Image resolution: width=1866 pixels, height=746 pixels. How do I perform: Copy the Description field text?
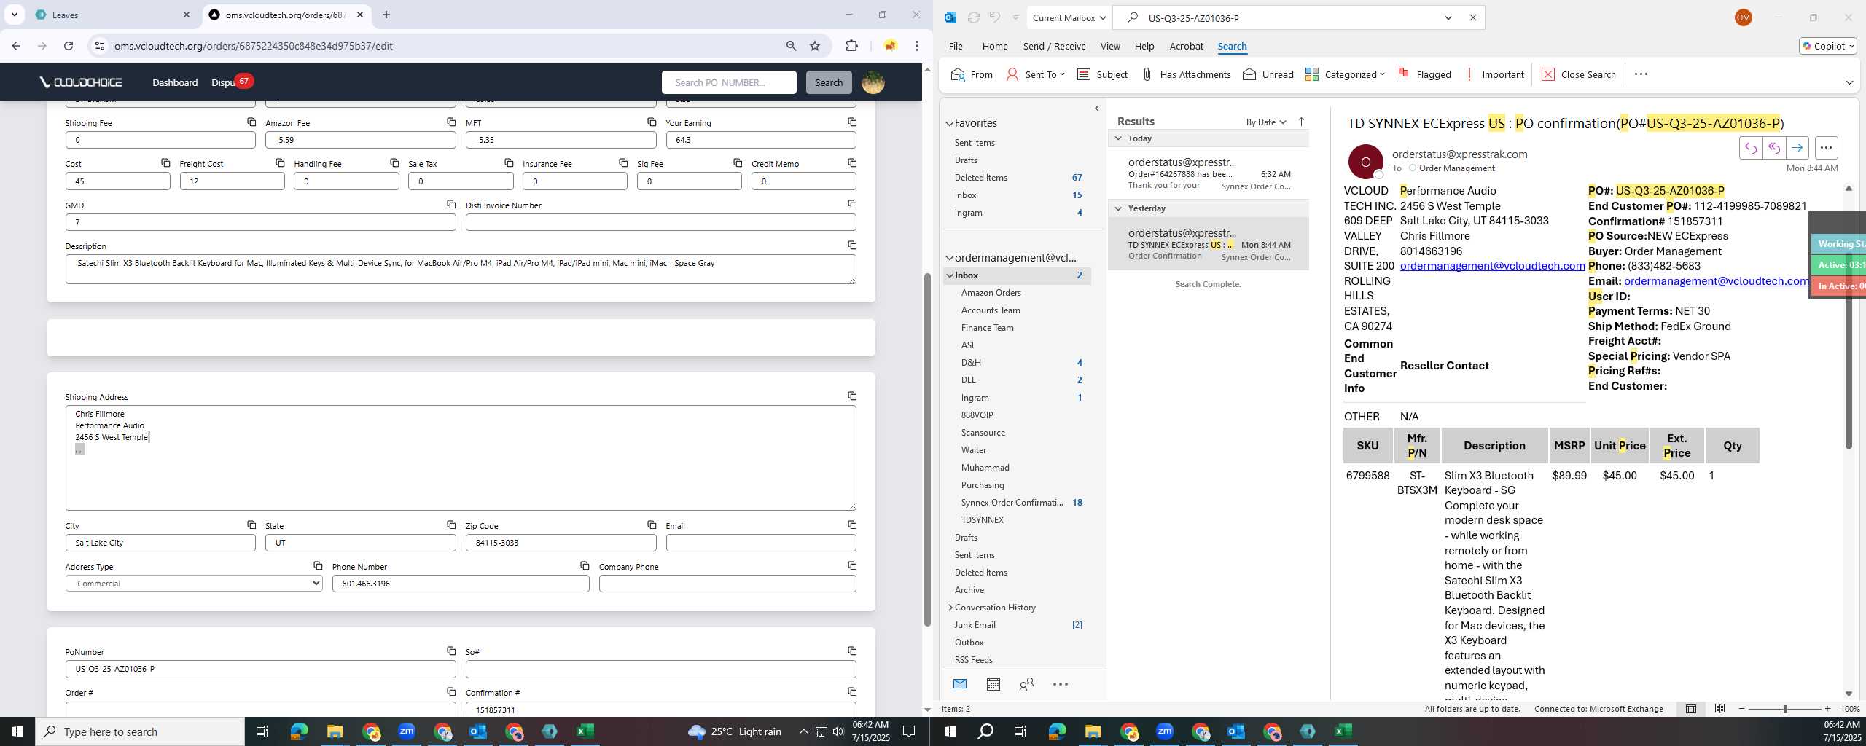coord(852,246)
